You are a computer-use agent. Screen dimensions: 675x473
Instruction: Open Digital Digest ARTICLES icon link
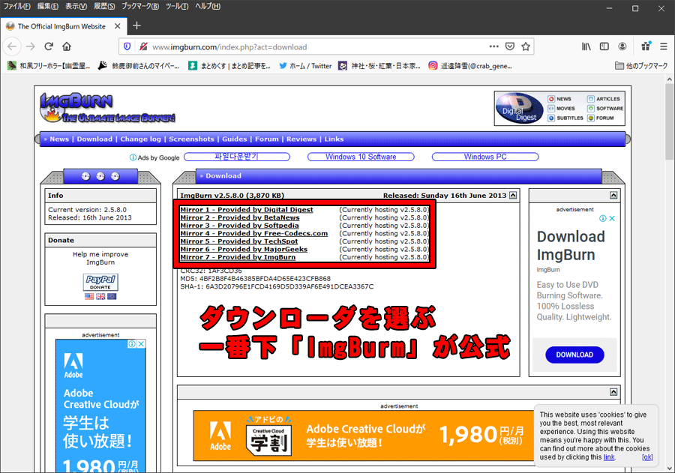(604, 99)
